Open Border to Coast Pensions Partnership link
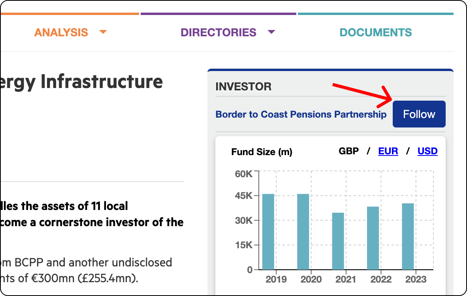This screenshot has height=296, width=467. point(301,114)
